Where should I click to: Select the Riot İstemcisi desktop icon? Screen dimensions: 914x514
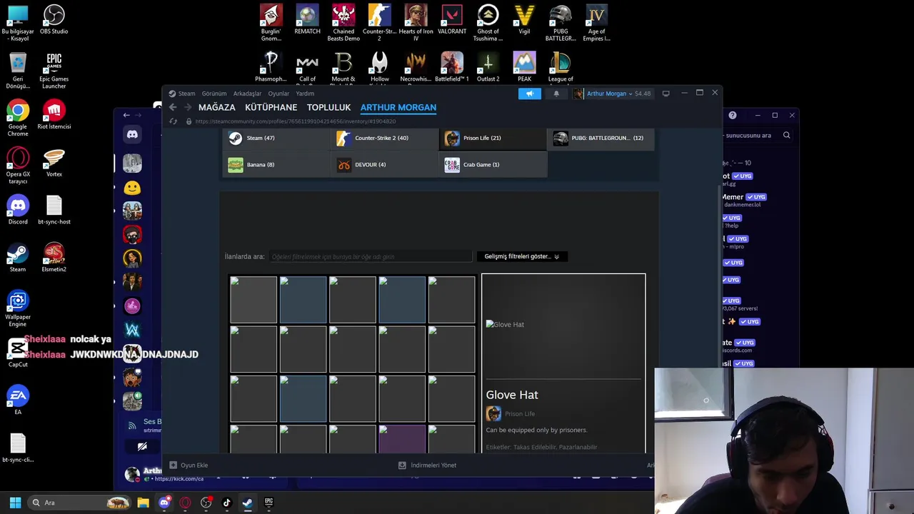[54, 114]
